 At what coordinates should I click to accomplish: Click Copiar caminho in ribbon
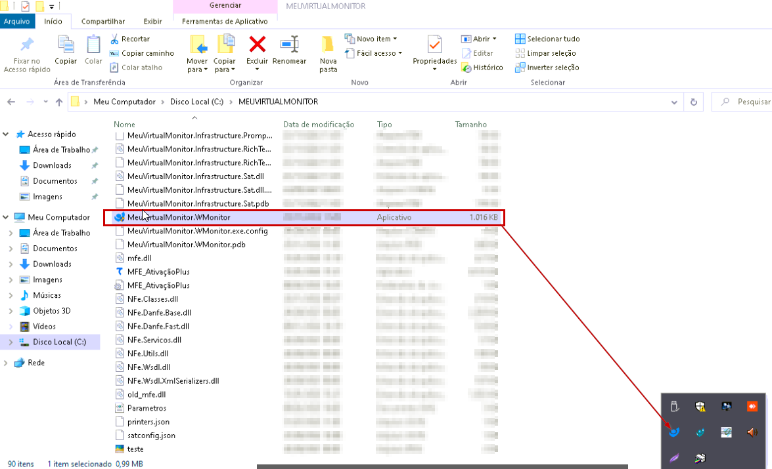point(142,53)
